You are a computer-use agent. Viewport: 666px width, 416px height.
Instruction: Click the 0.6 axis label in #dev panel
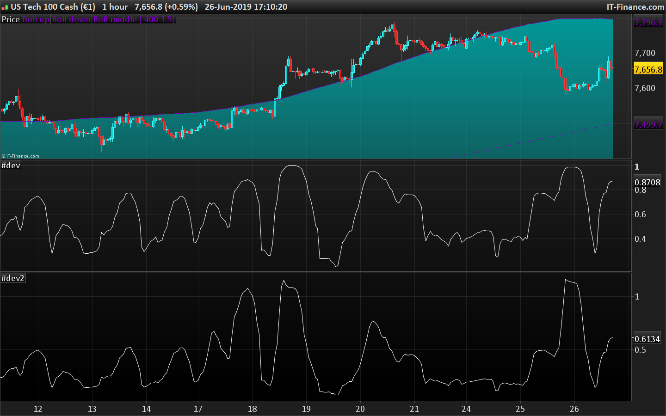tap(640, 214)
